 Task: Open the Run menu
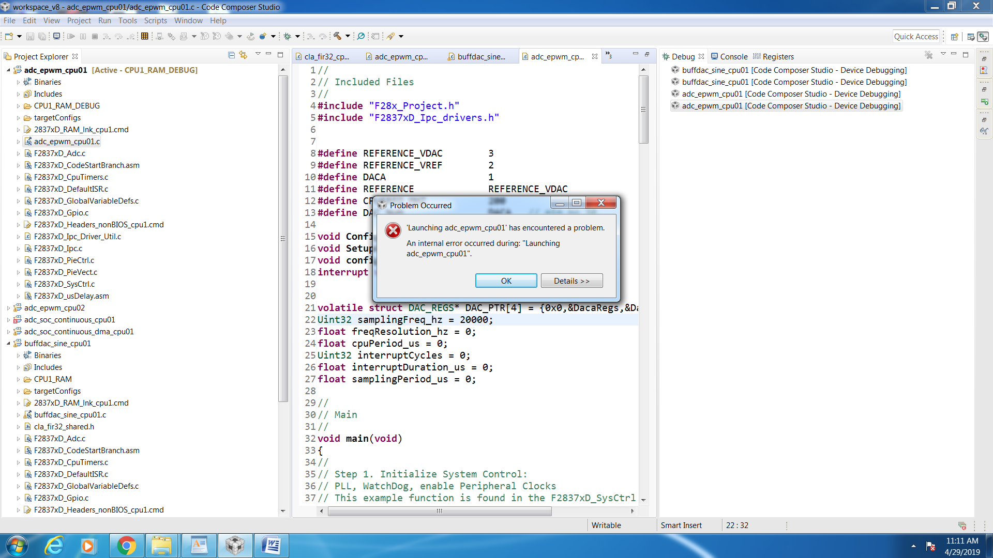pos(104,21)
